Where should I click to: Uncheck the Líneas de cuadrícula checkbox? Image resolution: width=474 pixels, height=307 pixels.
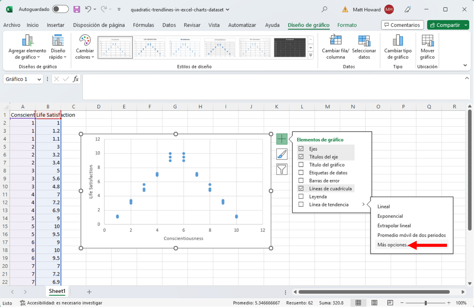(x=301, y=189)
